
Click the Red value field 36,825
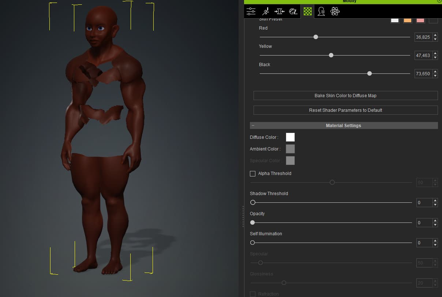423,37
